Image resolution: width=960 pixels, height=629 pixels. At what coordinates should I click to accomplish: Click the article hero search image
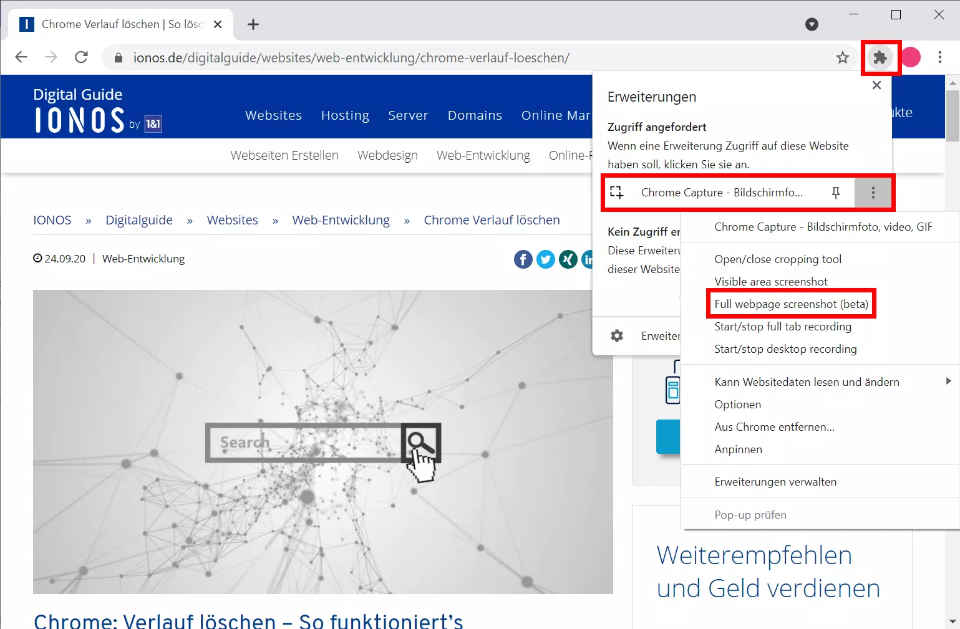pos(323,441)
